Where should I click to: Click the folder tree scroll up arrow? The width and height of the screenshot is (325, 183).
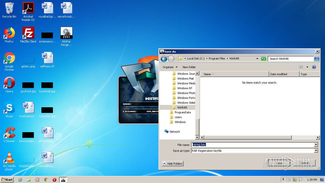(x=197, y=73)
